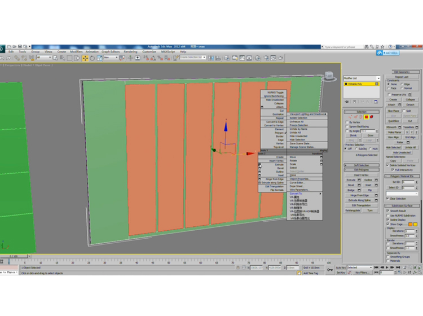This screenshot has width=423, height=316.
Task: Select the Edge constraint radio button
Action: click(x=402, y=84)
